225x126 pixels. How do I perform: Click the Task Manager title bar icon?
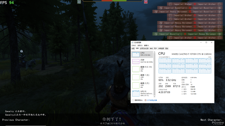133,43
